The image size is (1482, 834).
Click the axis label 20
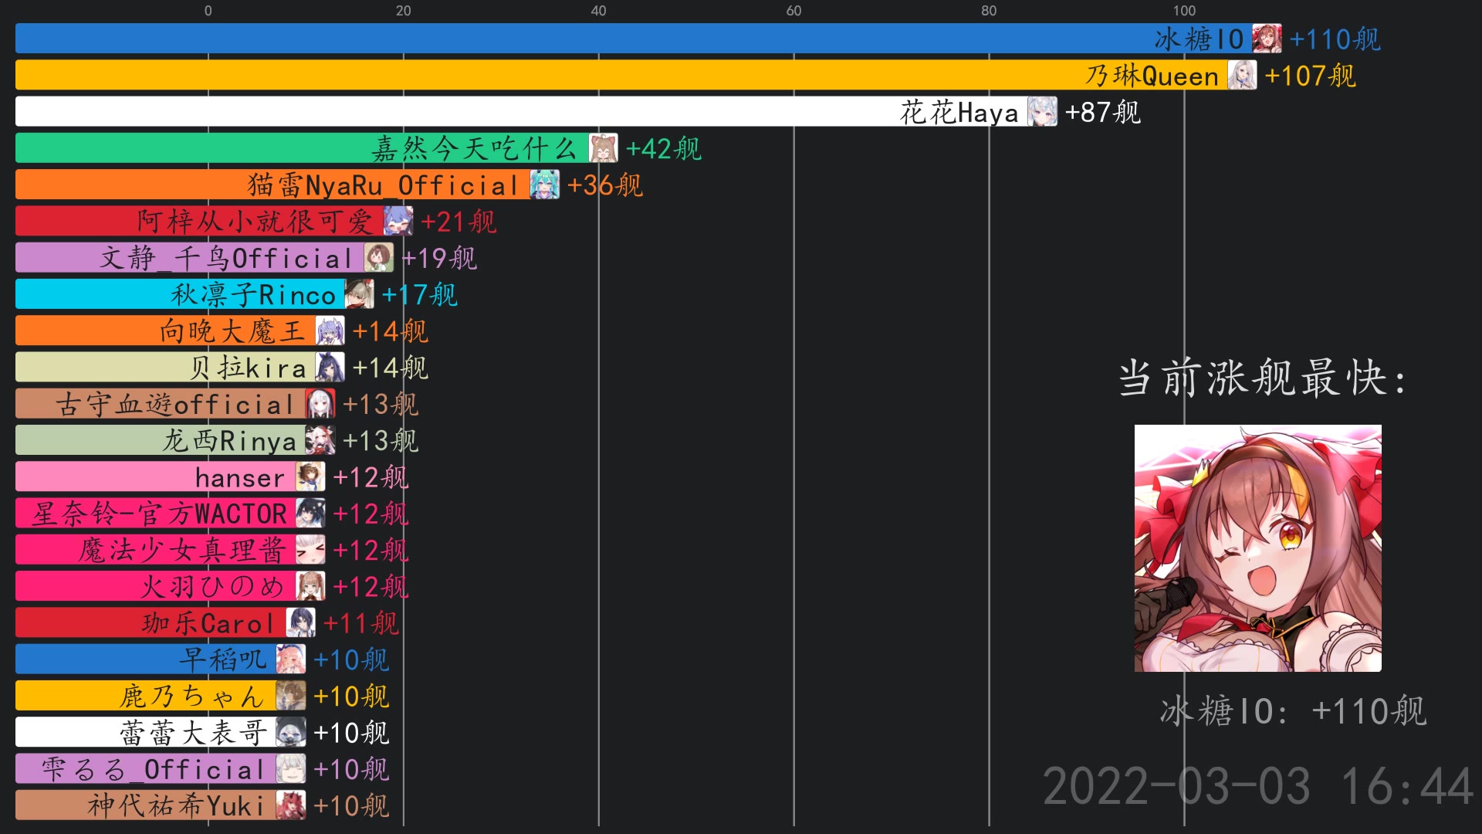[403, 11]
